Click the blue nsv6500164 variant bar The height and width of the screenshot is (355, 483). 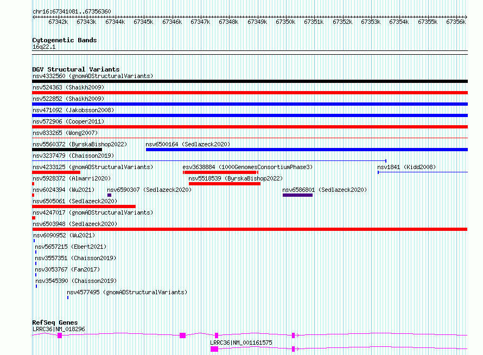pyautogui.click(x=307, y=150)
